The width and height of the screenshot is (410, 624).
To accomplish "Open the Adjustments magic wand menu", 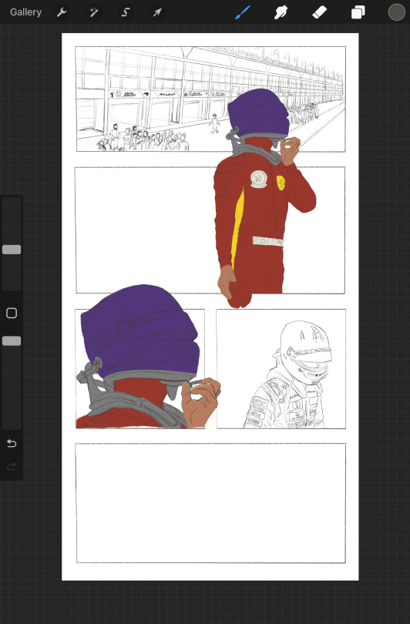I will (93, 12).
